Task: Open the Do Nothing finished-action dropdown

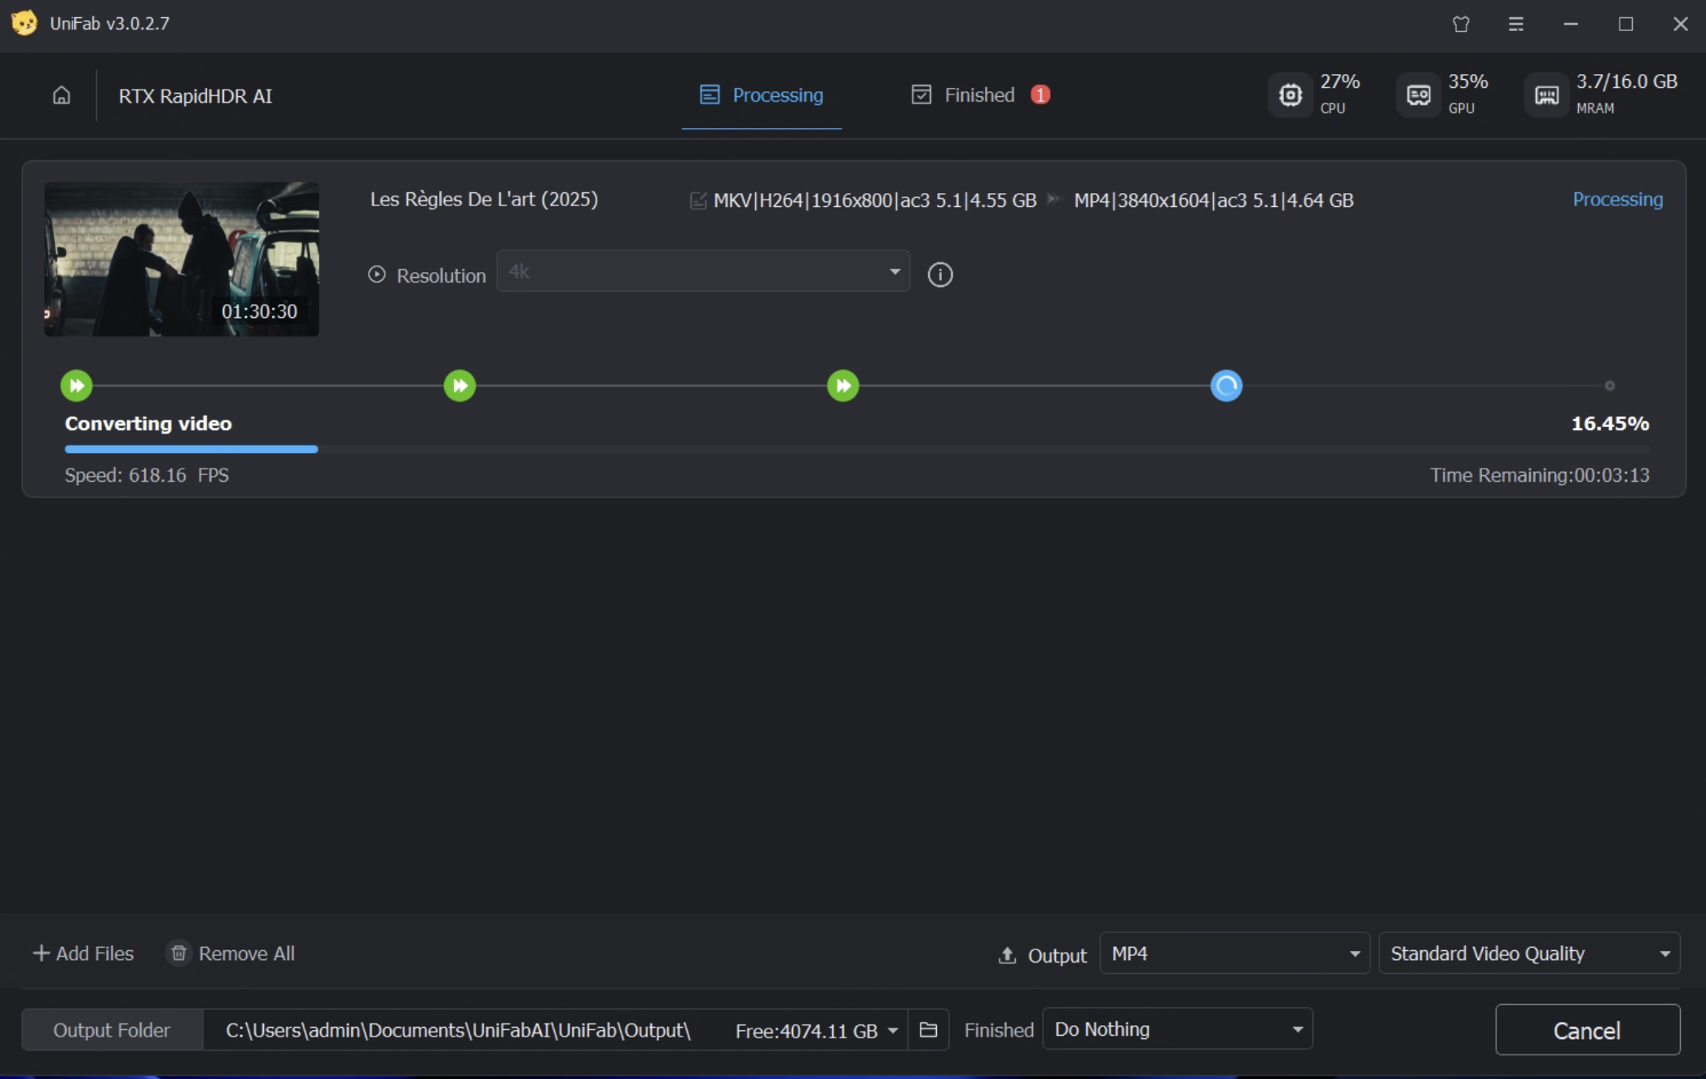Action: pos(1177,1029)
